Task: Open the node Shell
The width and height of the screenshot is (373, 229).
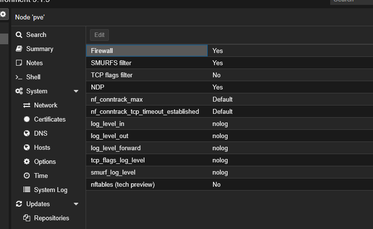Action: (x=33, y=77)
